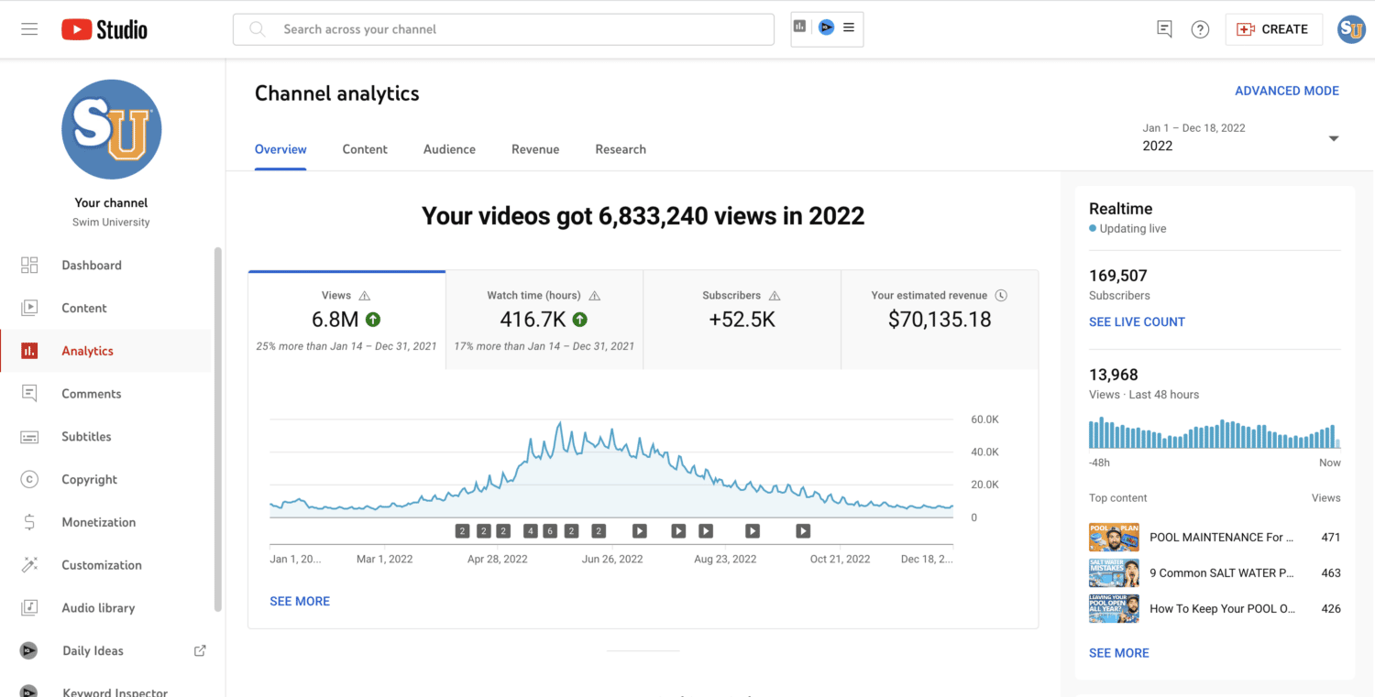Screen dimensions: 1375x697
Task: Open the three-line list icon in extension box
Action: point(849,27)
